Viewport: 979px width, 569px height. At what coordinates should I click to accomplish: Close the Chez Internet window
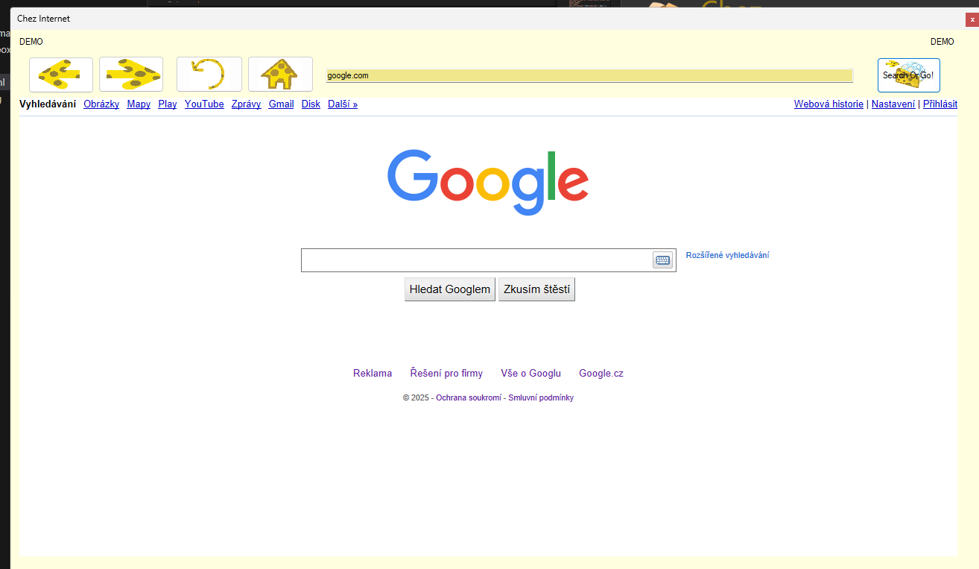click(x=972, y=19)
